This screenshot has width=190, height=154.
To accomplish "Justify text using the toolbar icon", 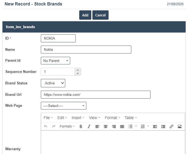I will (122, 126).
